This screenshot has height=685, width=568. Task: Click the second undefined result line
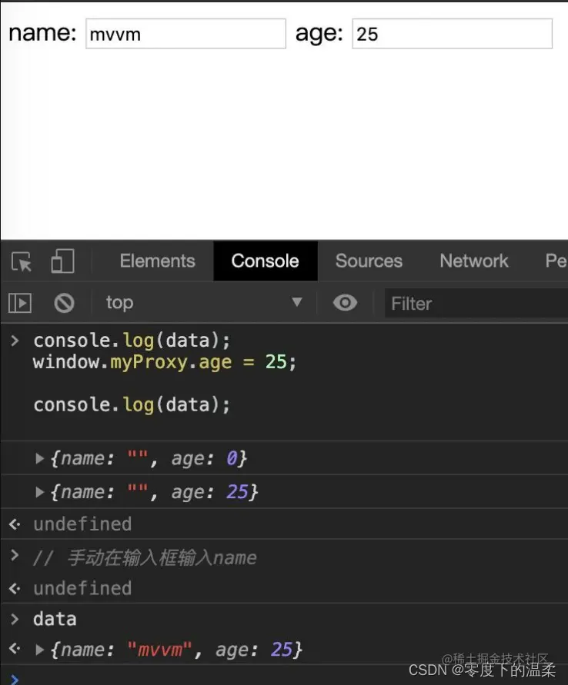coord(82,588)
